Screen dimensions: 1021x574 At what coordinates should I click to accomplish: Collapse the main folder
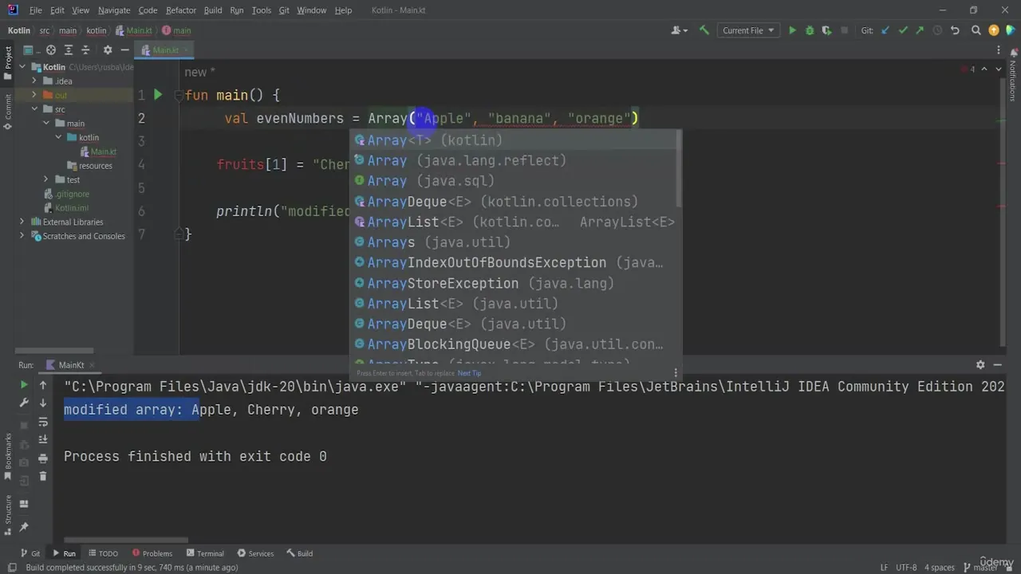[x=46, y=124]
